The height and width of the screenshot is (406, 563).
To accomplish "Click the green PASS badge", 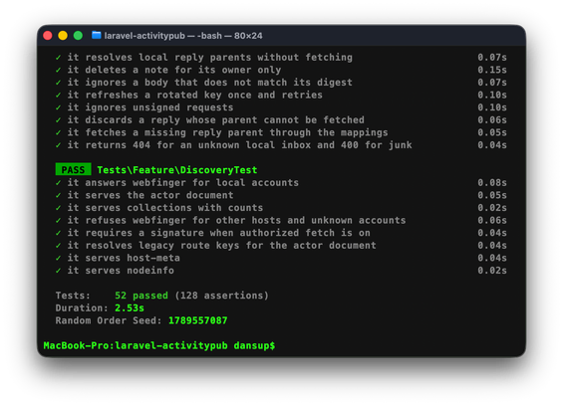I will (74, 169).
